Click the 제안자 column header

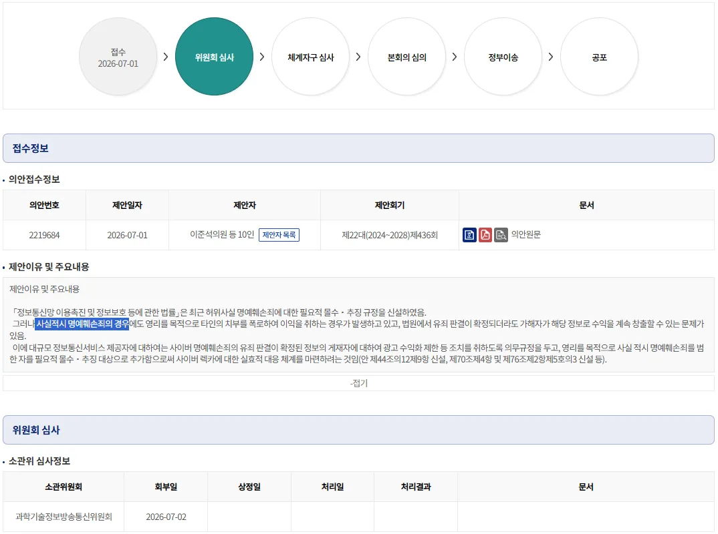(x=245, y=206)
